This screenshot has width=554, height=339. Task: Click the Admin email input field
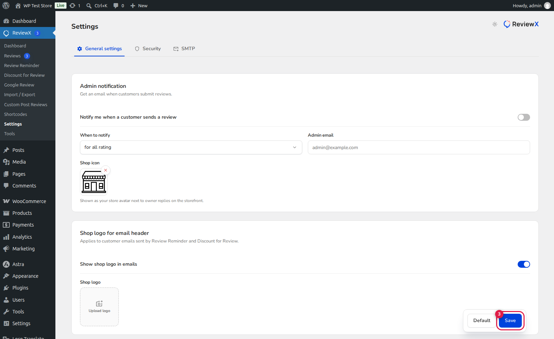(419, 147)
